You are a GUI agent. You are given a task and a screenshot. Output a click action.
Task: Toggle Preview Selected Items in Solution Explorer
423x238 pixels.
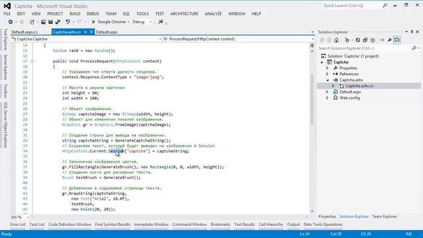[x=397, y=40]
